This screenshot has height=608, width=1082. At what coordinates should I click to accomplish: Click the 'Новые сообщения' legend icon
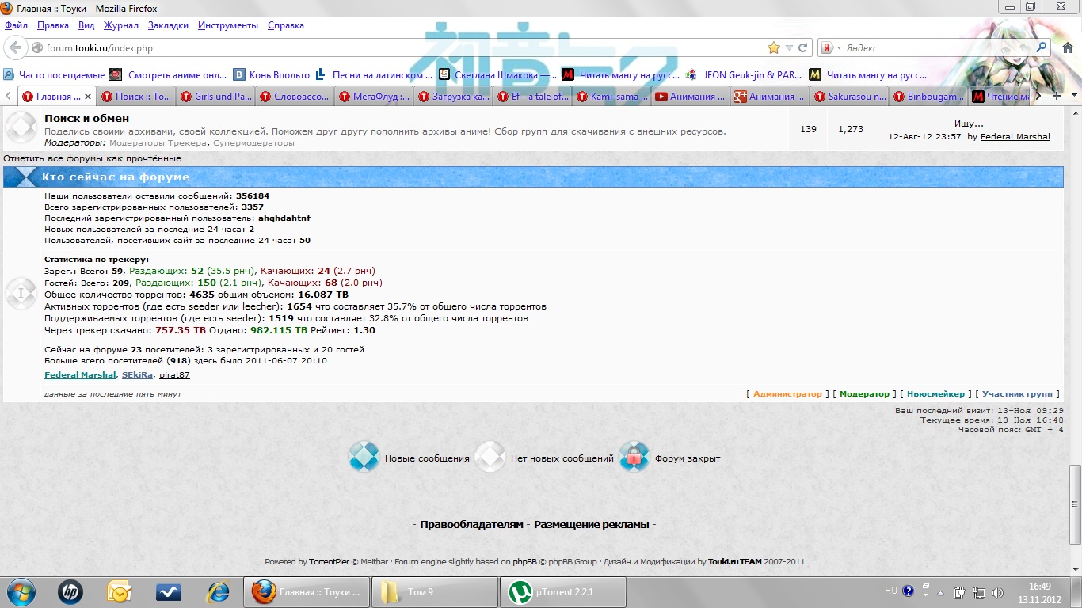(x=364, y=458)
